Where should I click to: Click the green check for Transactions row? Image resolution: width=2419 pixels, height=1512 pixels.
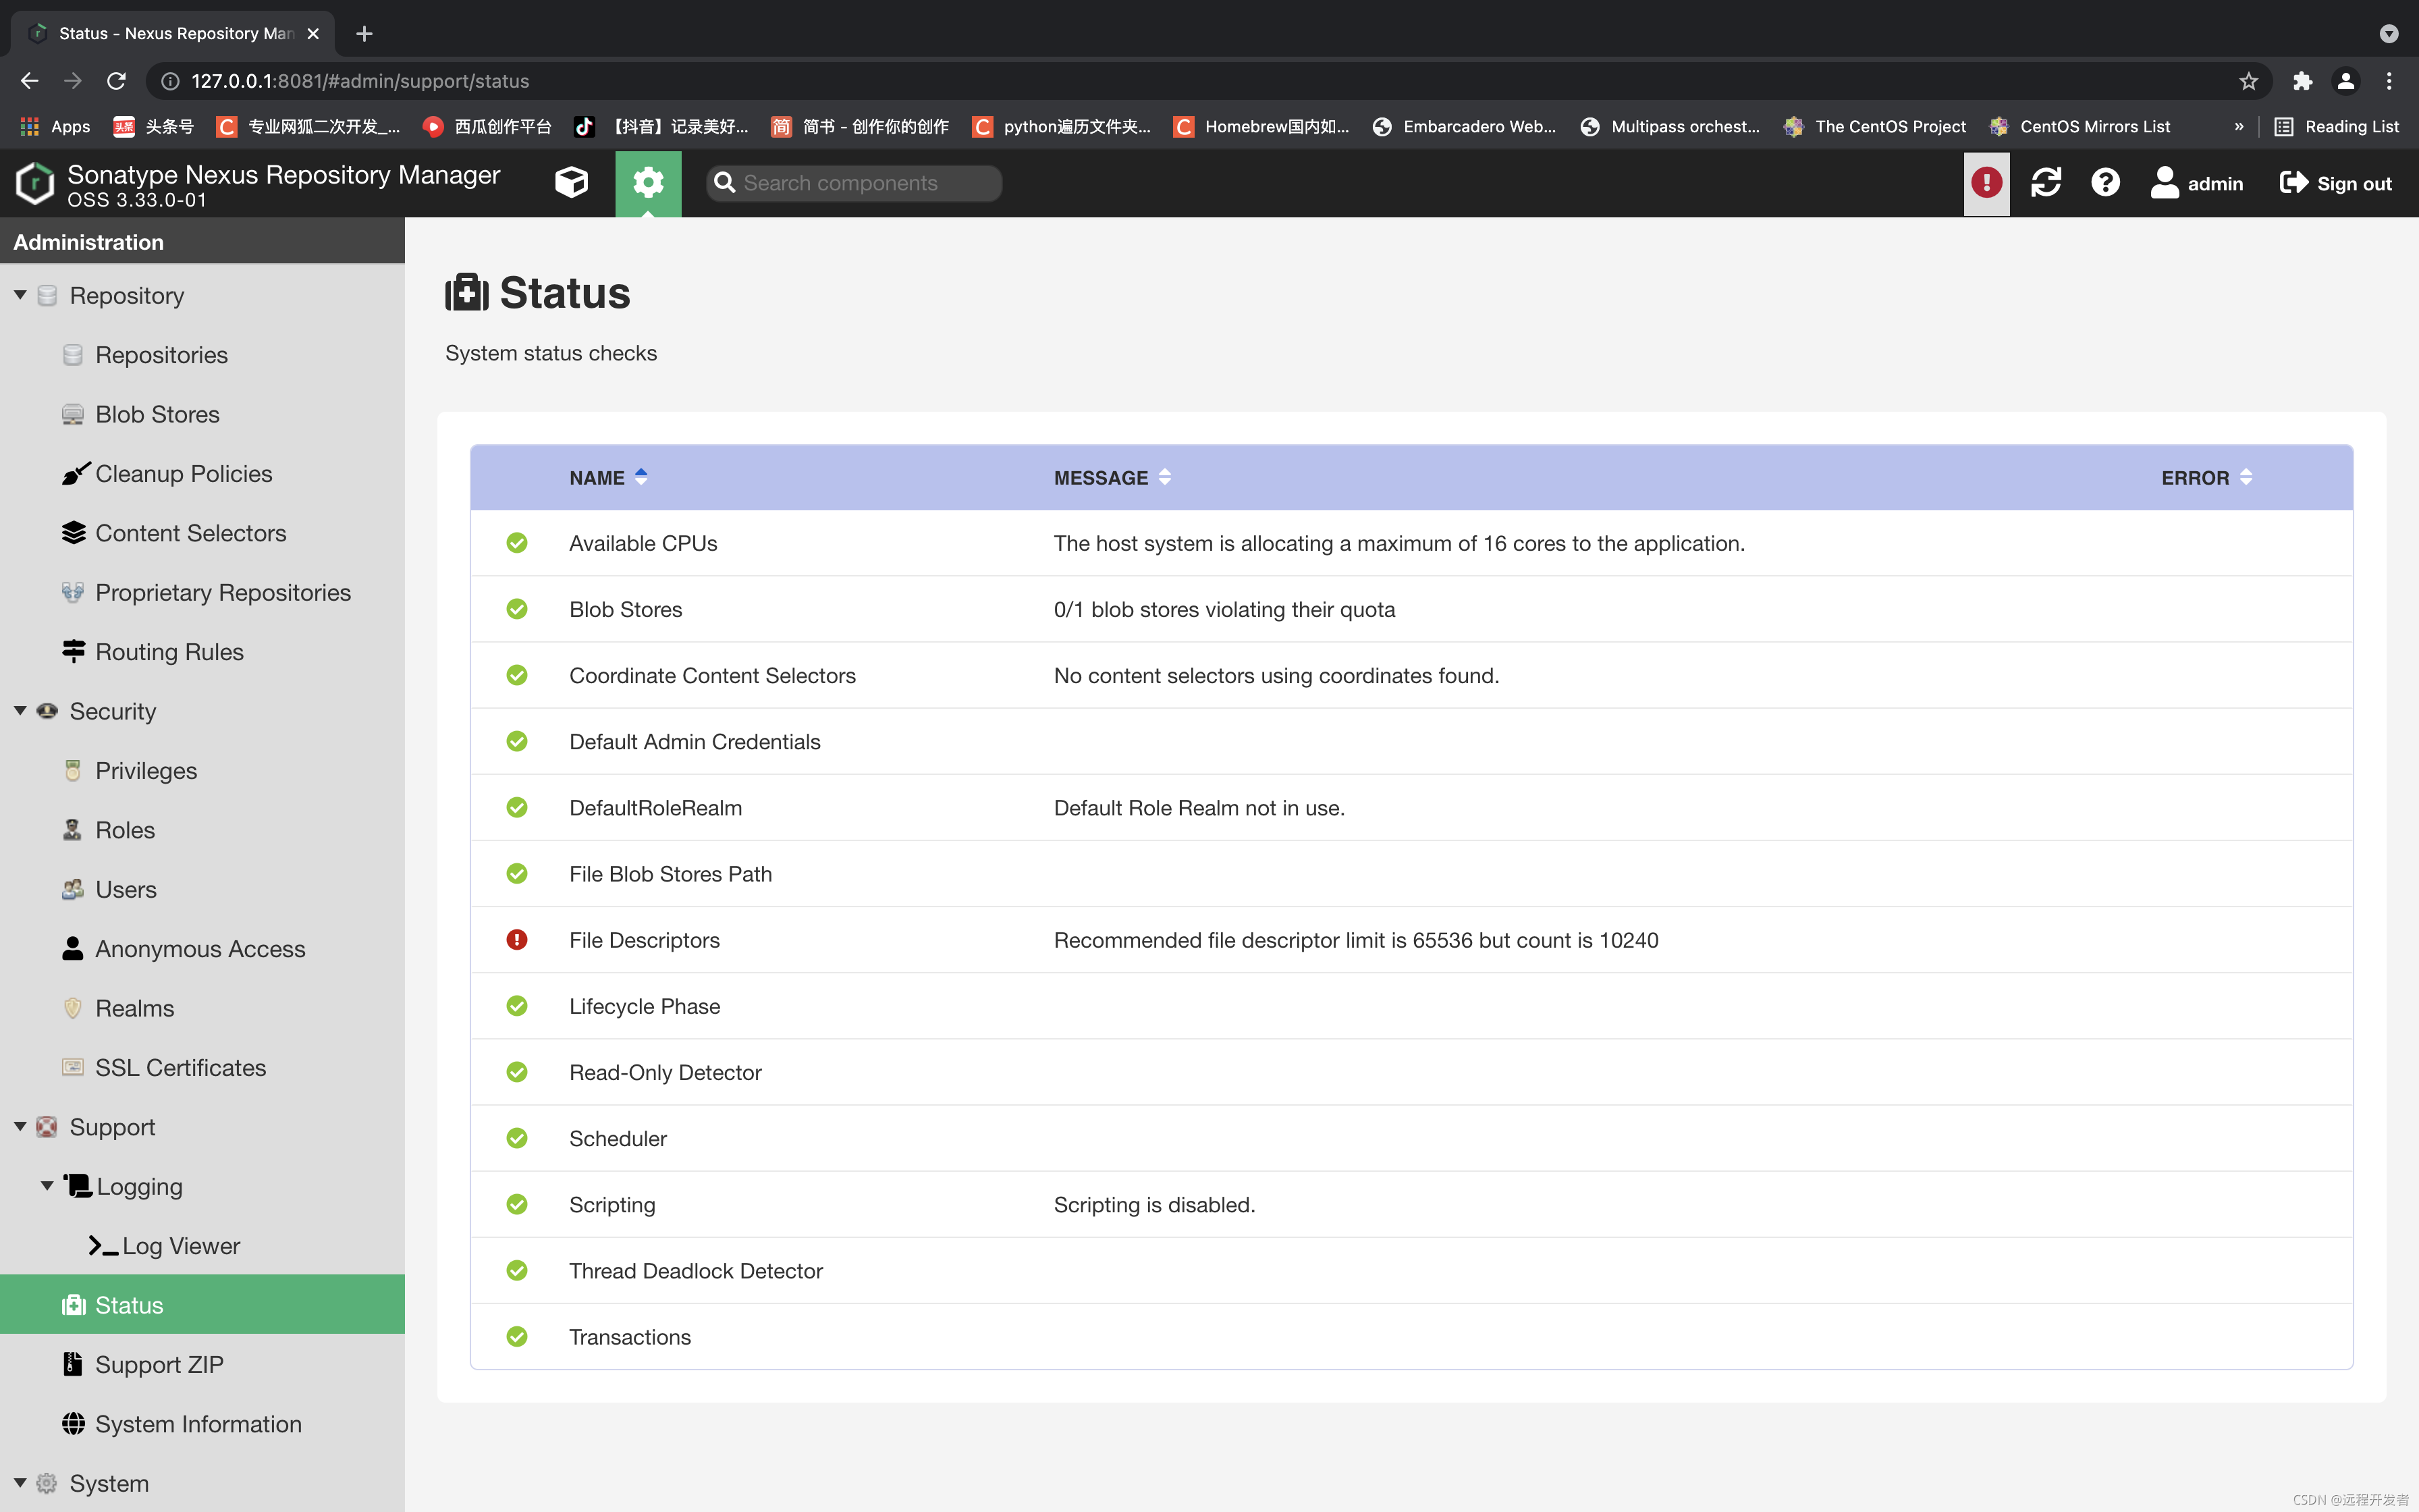pos(517,1337)
